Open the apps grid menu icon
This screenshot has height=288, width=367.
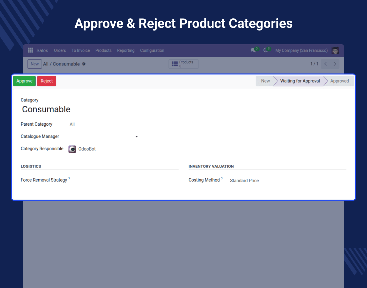pyautogui.click(x=30, y=50)
